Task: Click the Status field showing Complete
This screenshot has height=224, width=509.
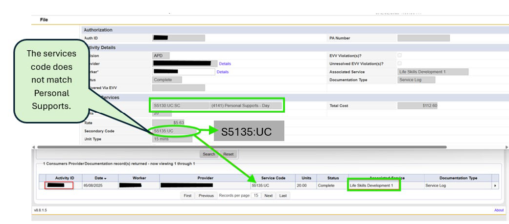Action: tap(167, 80)
